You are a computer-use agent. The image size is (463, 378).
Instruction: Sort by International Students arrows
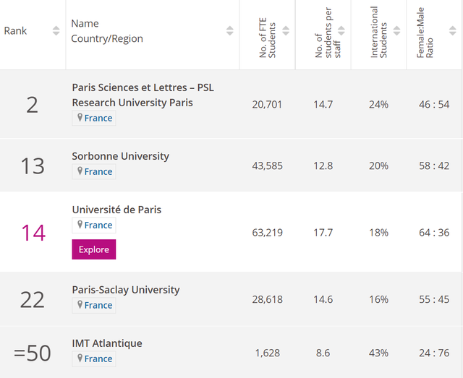397,30
